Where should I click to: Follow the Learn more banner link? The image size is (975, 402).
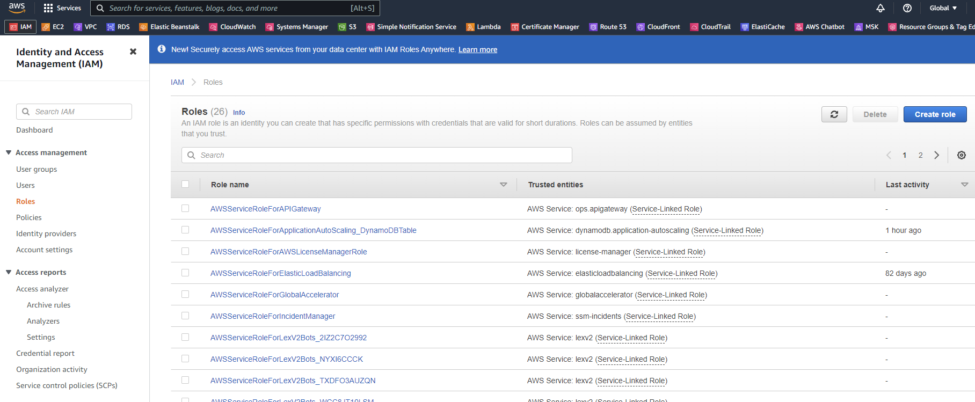[478, 49]
